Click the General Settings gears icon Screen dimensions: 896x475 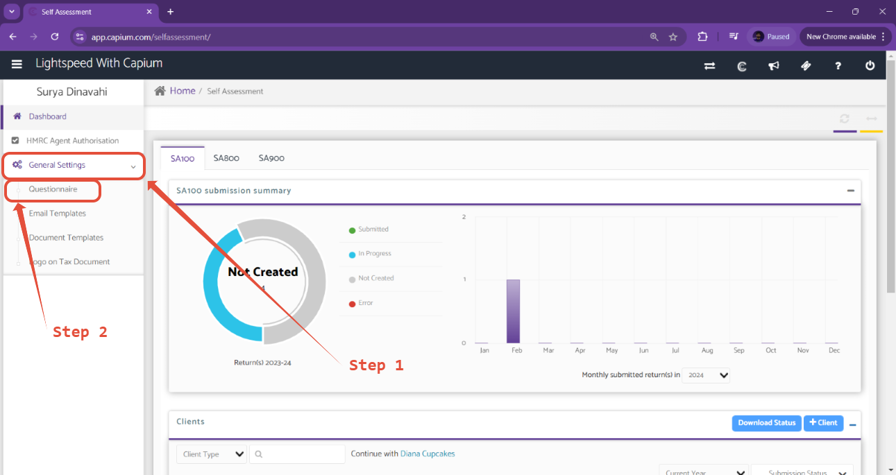point(17,165)
